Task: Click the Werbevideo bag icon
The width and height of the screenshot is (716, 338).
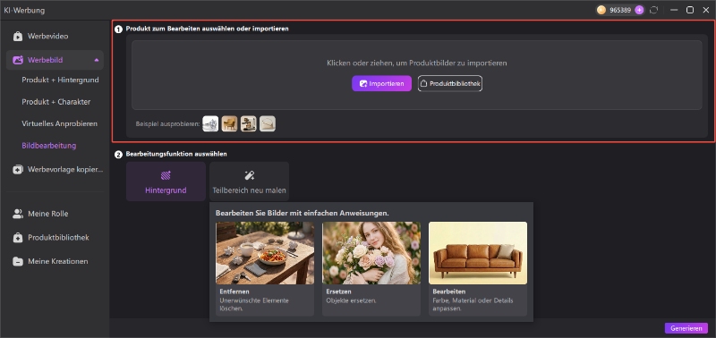Action: 18,36
